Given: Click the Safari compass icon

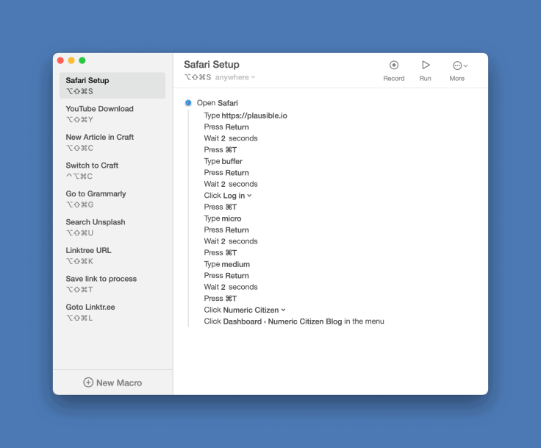Looking at the screenshot, I should tap(188, 102).
